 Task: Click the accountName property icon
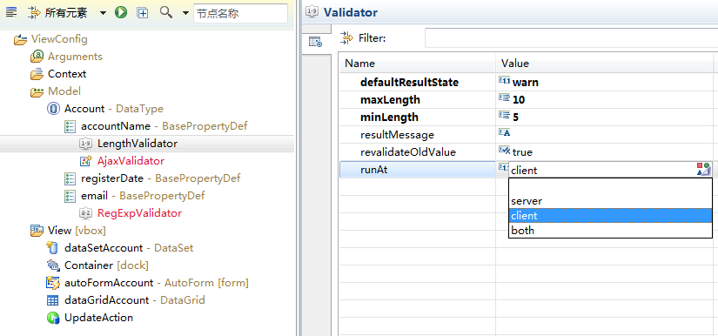[70, 126]
